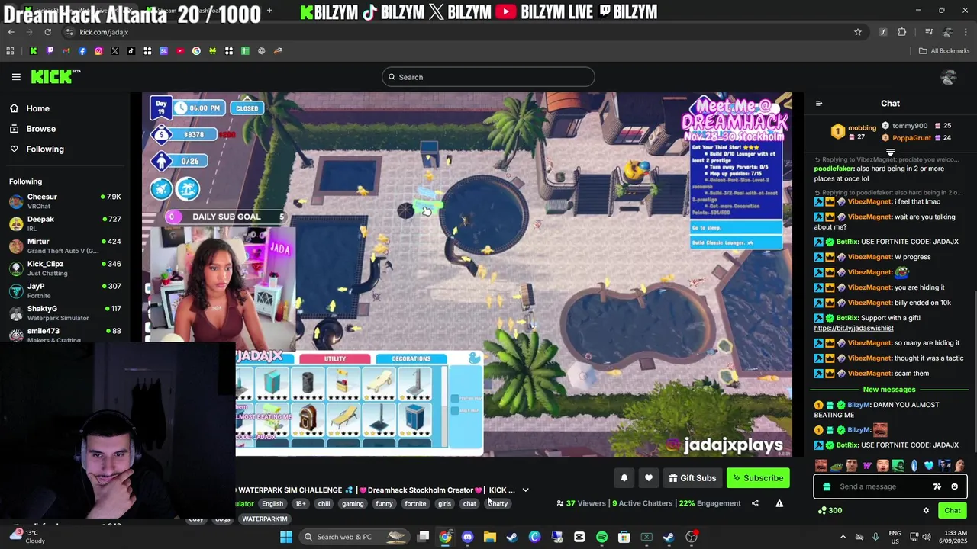The image size is (977, 549).
Task: Open the YouTube bookmark icon
Action: pos(180,51)
